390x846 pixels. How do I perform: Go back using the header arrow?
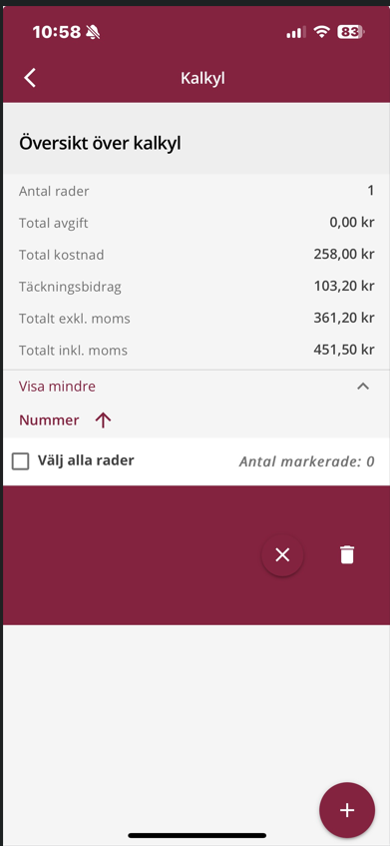[30, 78]
